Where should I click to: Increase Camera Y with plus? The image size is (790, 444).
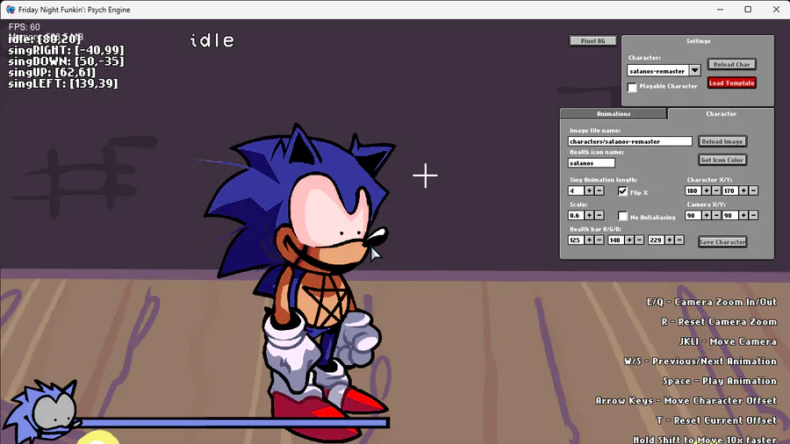[743, 216]
